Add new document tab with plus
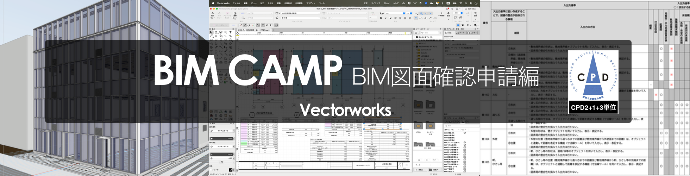The height and width of the screenshot is (176, 690). pyautogui.click(x=274, y=30)
